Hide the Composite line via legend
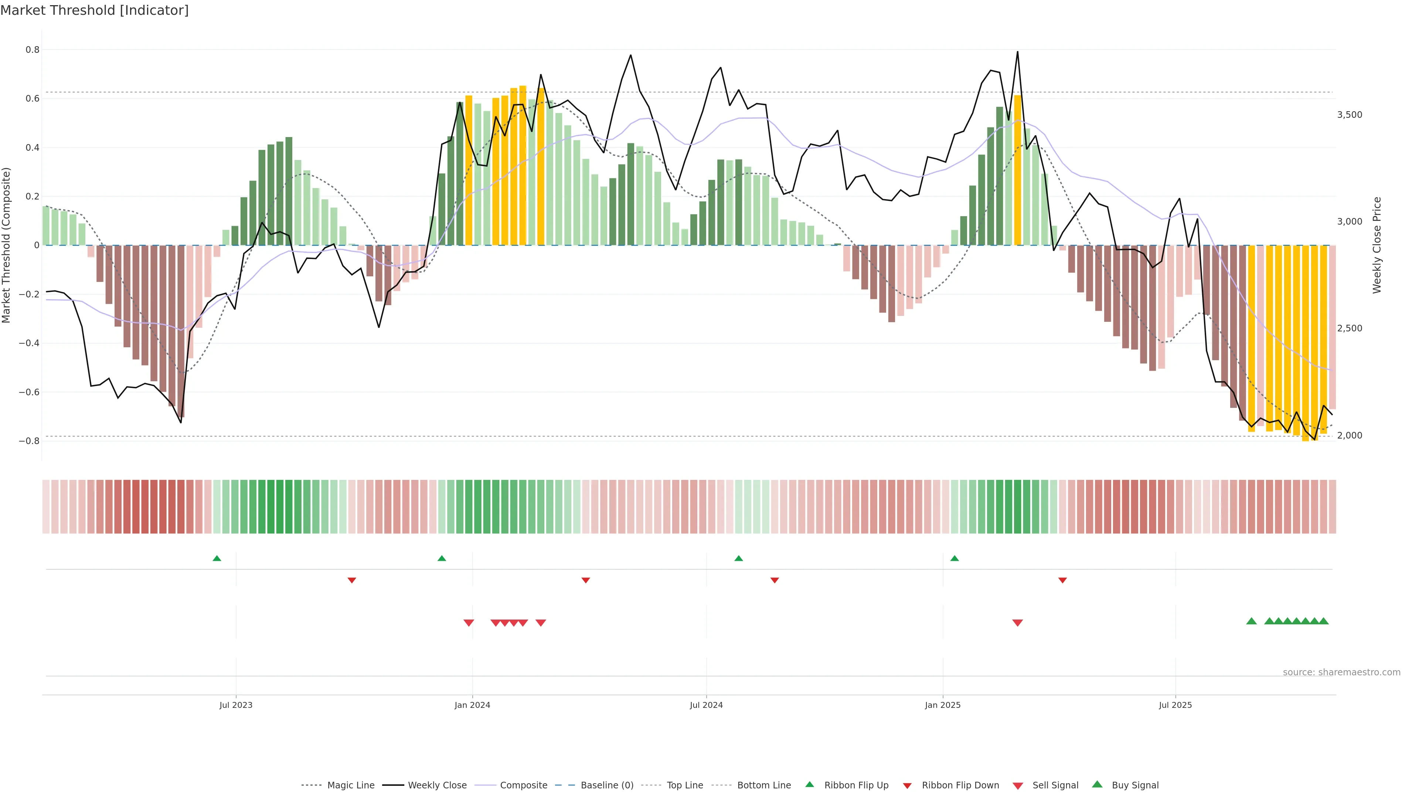Viewport: 1419px width, 798px height. point(523,785)
